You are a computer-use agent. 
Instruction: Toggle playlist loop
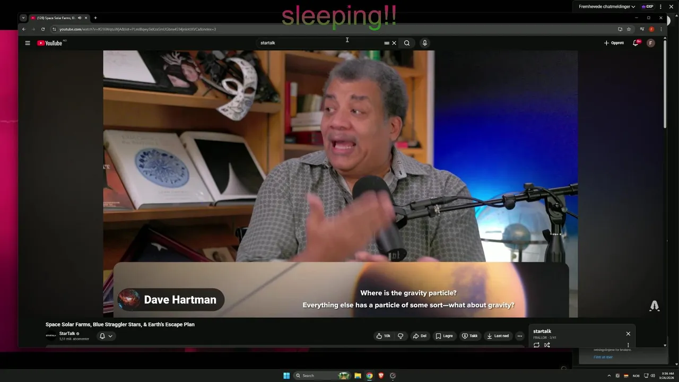[536, 345]
